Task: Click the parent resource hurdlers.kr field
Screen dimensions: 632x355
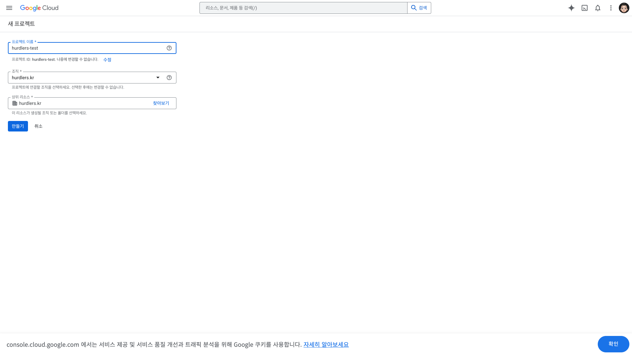Action: [92, 103]
